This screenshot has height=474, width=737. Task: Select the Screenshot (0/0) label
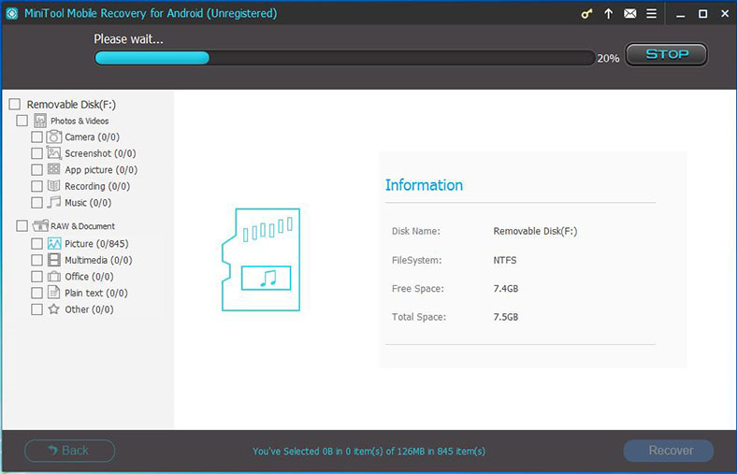click(x=100, y=153)
